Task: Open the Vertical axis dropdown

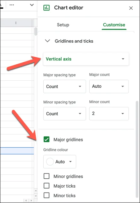Action: coord(86,59)
